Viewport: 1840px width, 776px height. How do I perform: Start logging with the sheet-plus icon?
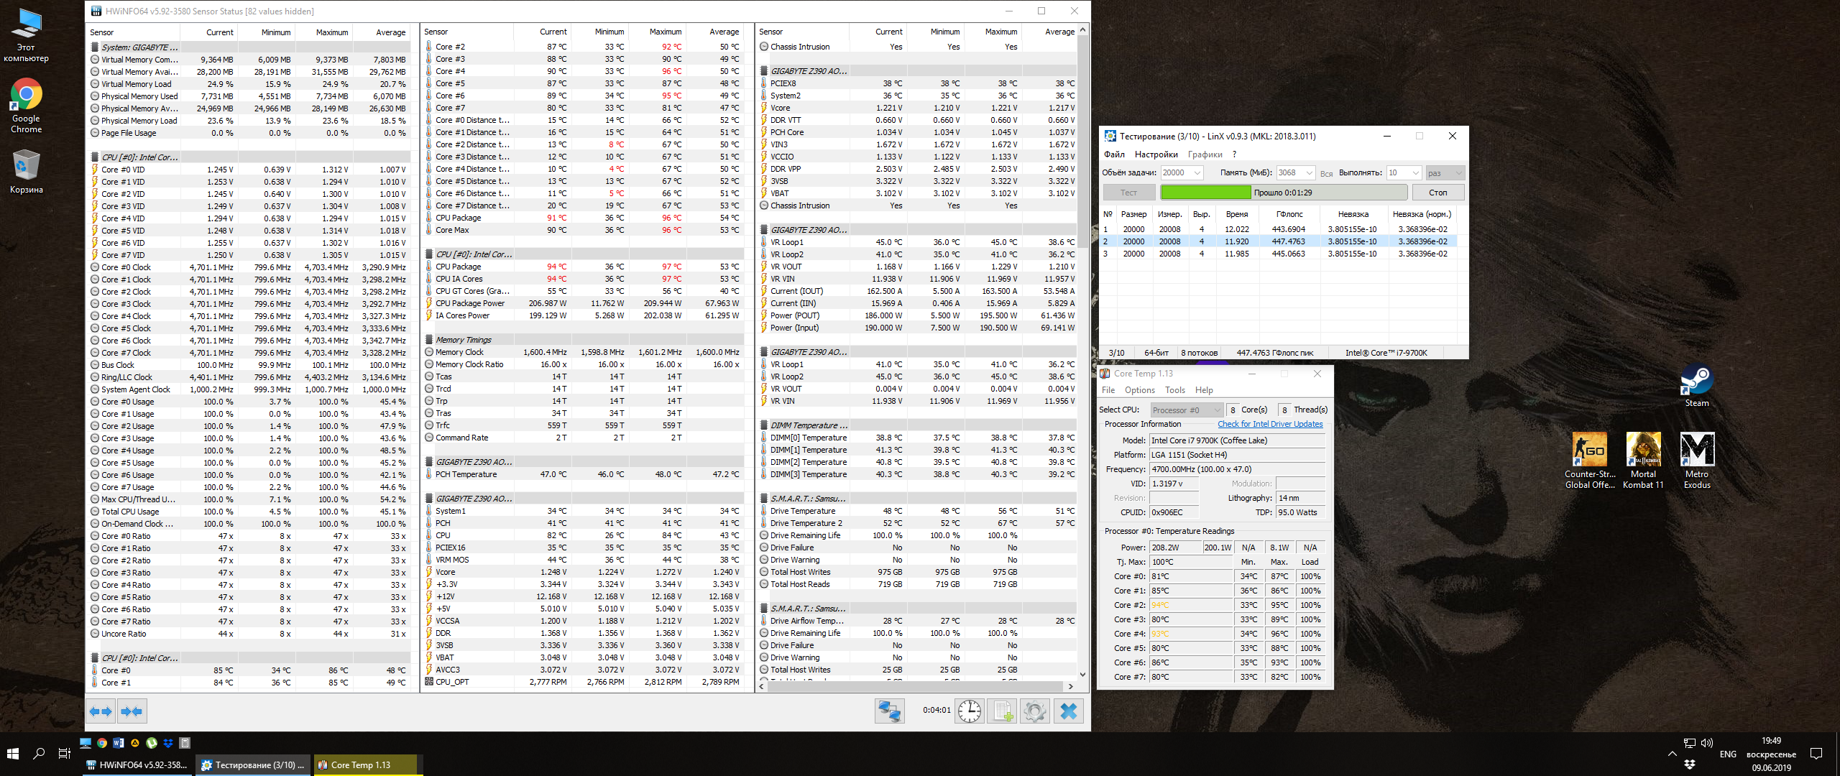1003,711
